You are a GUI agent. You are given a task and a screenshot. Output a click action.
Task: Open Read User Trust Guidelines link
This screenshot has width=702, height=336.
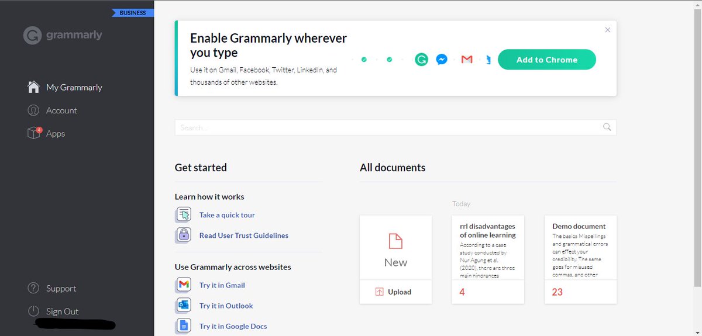click(x=244, y=235)
